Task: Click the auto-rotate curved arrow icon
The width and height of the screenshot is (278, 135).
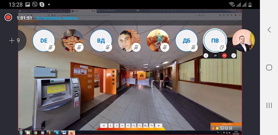Action: [152, 126]
